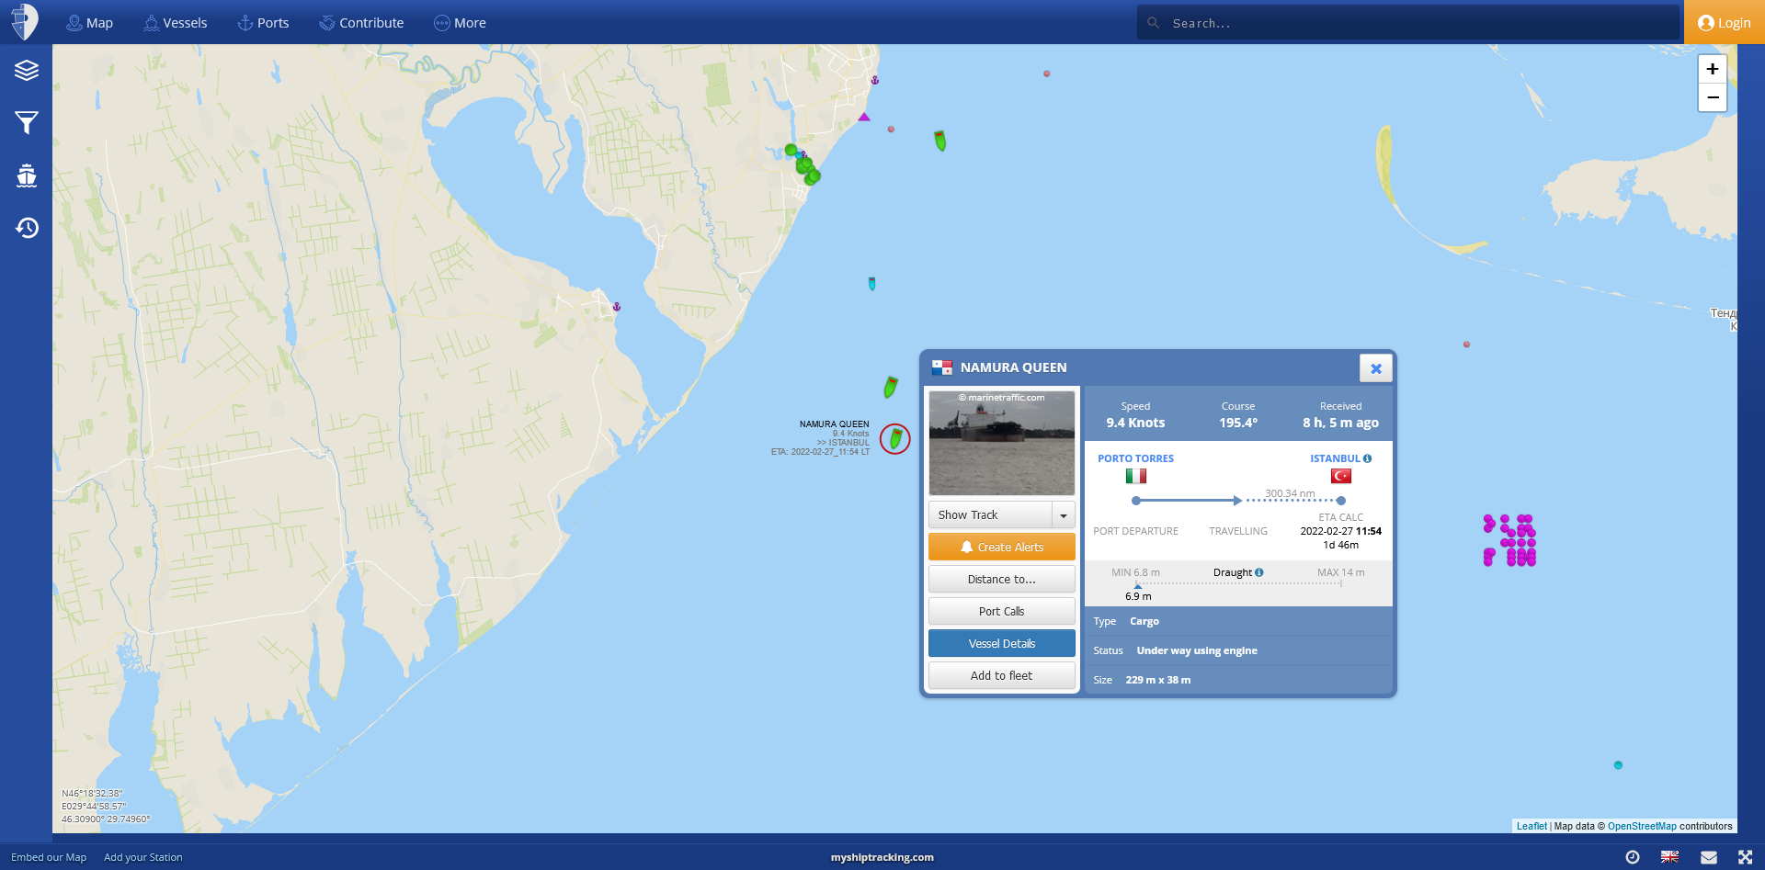Click the Draught info icon

[x=1258, y=572]
